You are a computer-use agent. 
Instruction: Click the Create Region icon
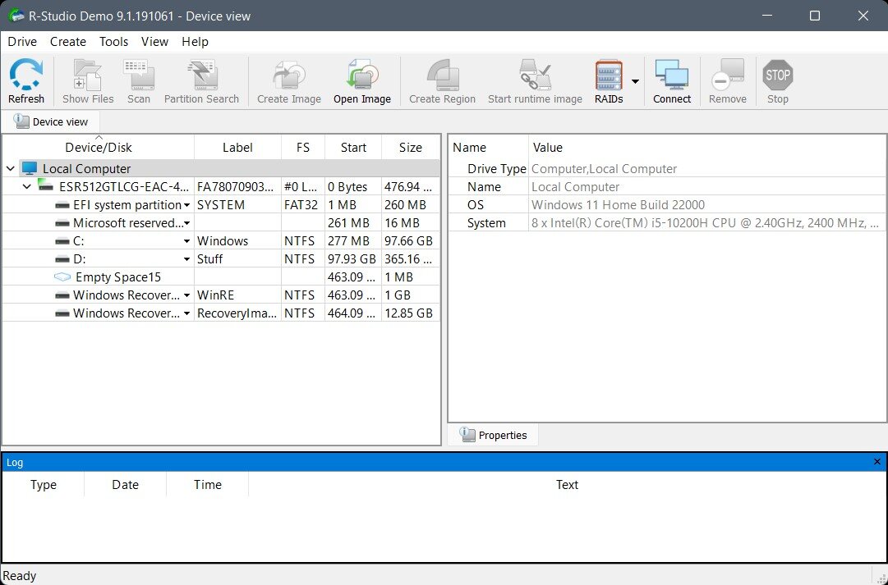tap(442, 75)
